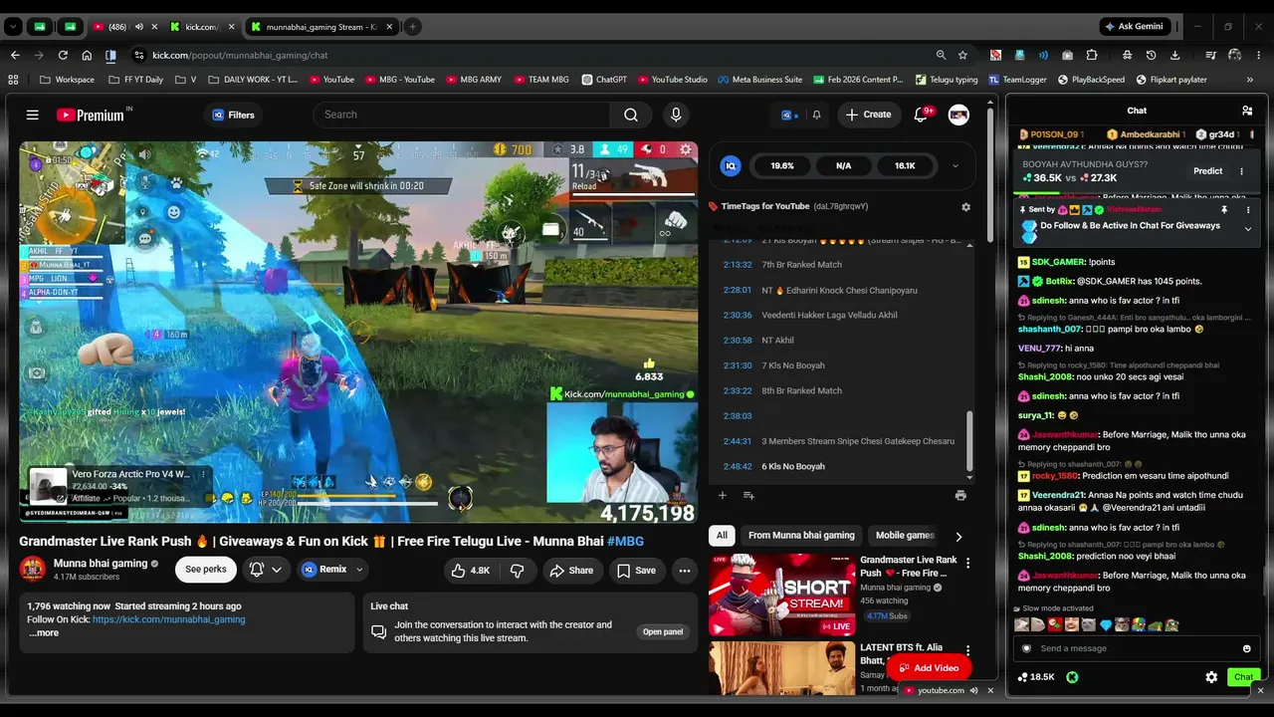Open prediction options three-dot menu
1274x717 pixels.
point(1241,171)
